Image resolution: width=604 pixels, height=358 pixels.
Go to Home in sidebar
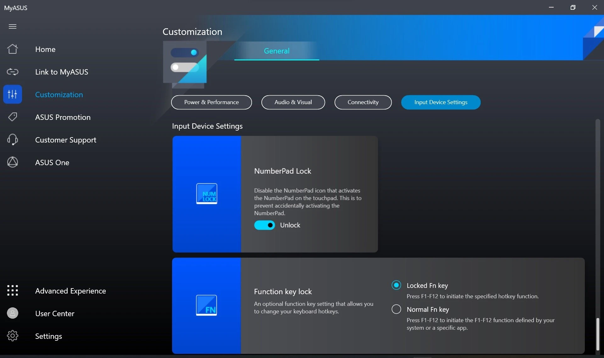[45, 49]
